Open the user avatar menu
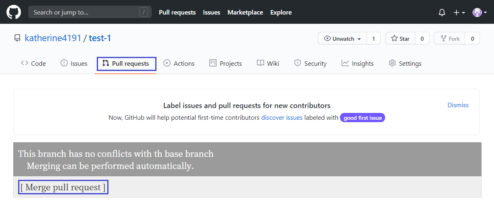494x202 pixels. 479,12
